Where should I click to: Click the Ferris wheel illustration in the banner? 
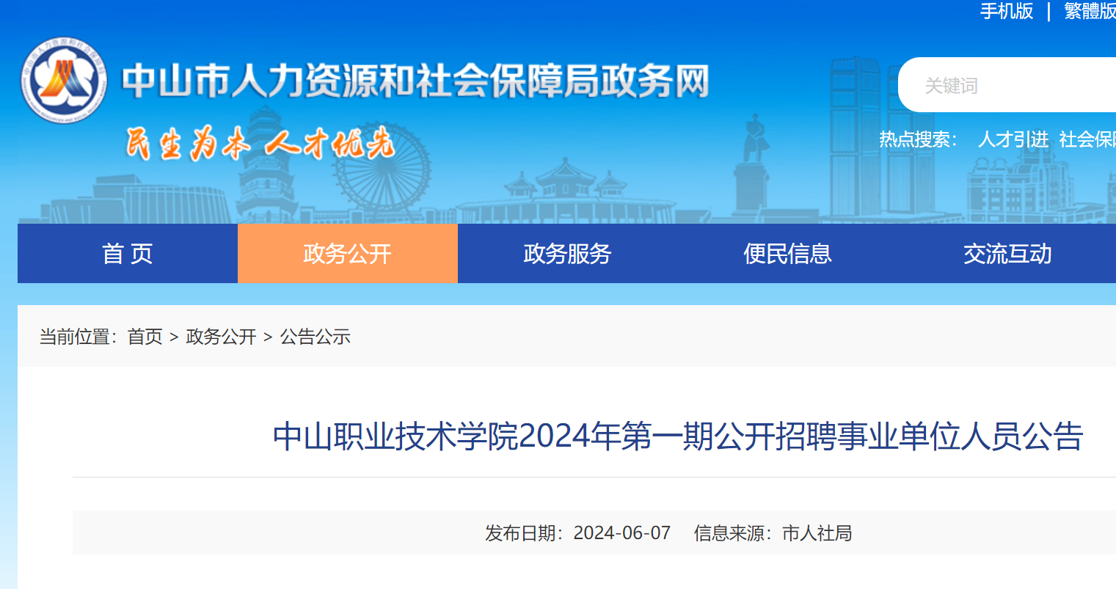pos(382,176)
